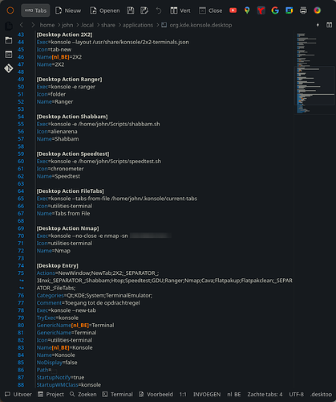
Task: Open the Zachte tabs: 4 indentation menu
Action: [265, 394]
